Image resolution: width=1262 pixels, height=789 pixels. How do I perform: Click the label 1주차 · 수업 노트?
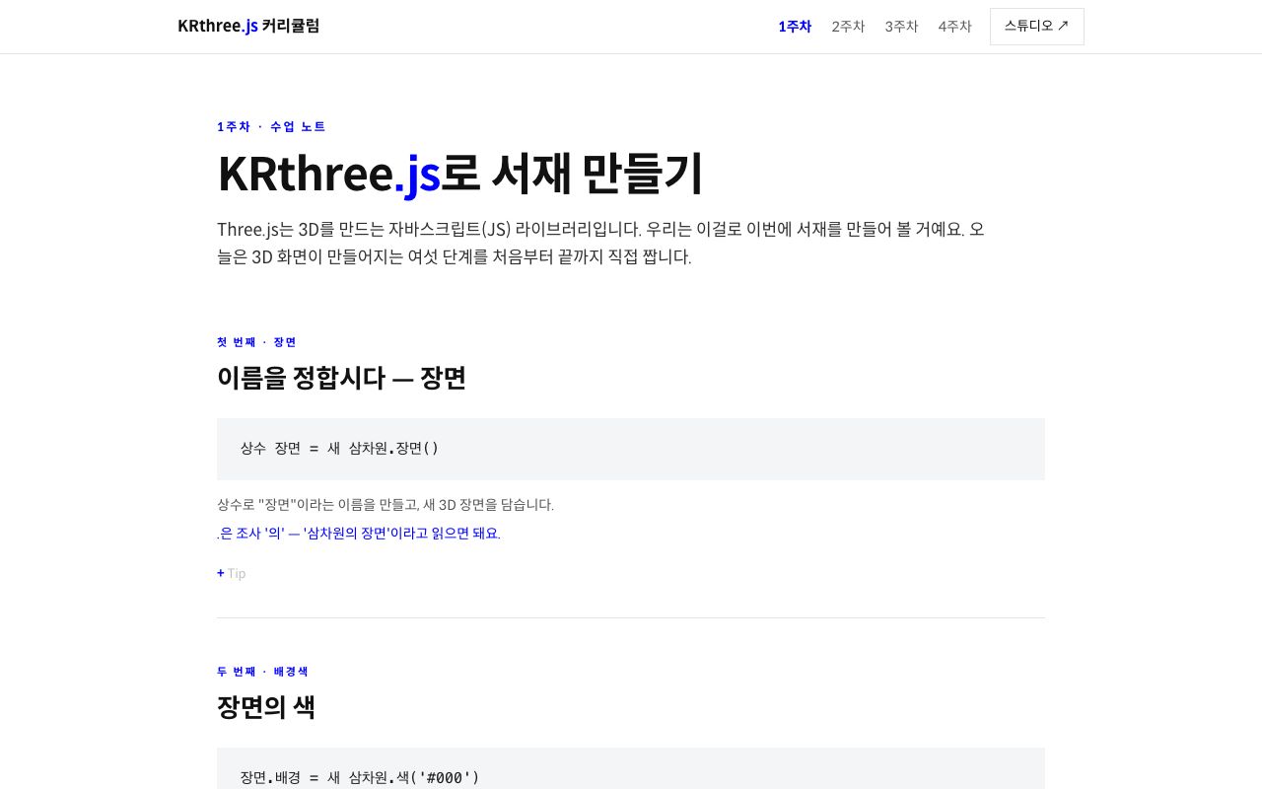271,126
